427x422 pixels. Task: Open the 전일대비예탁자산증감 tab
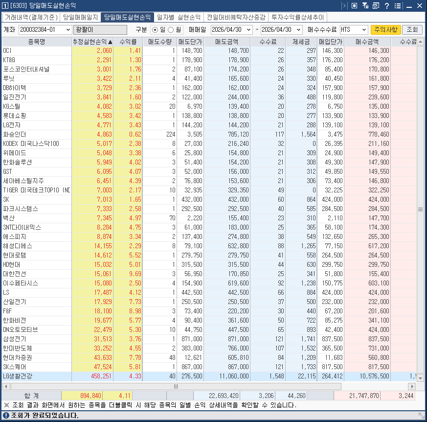236,17
